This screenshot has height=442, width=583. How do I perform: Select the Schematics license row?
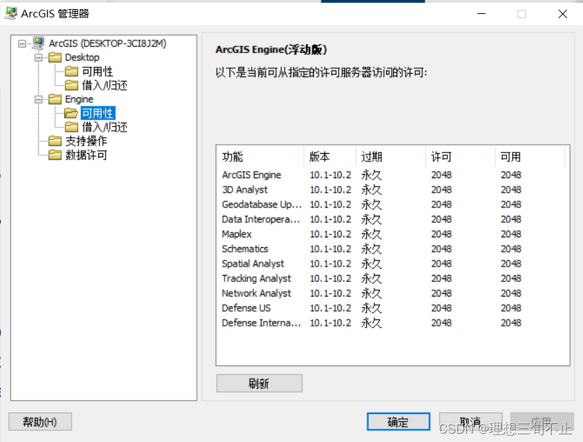(x=392, y=249)
